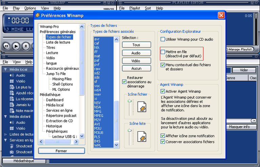Click the Fermer button
The width and height of the screenshot is (260, 167).
click(x=61, y=151)
